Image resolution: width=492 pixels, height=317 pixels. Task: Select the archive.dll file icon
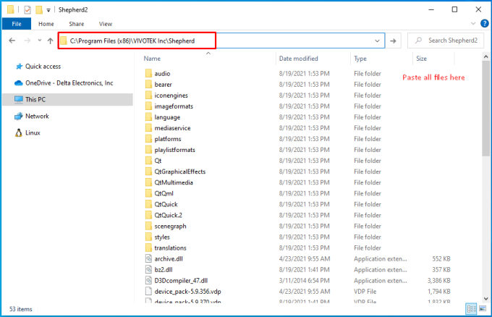tap(148, 258)
